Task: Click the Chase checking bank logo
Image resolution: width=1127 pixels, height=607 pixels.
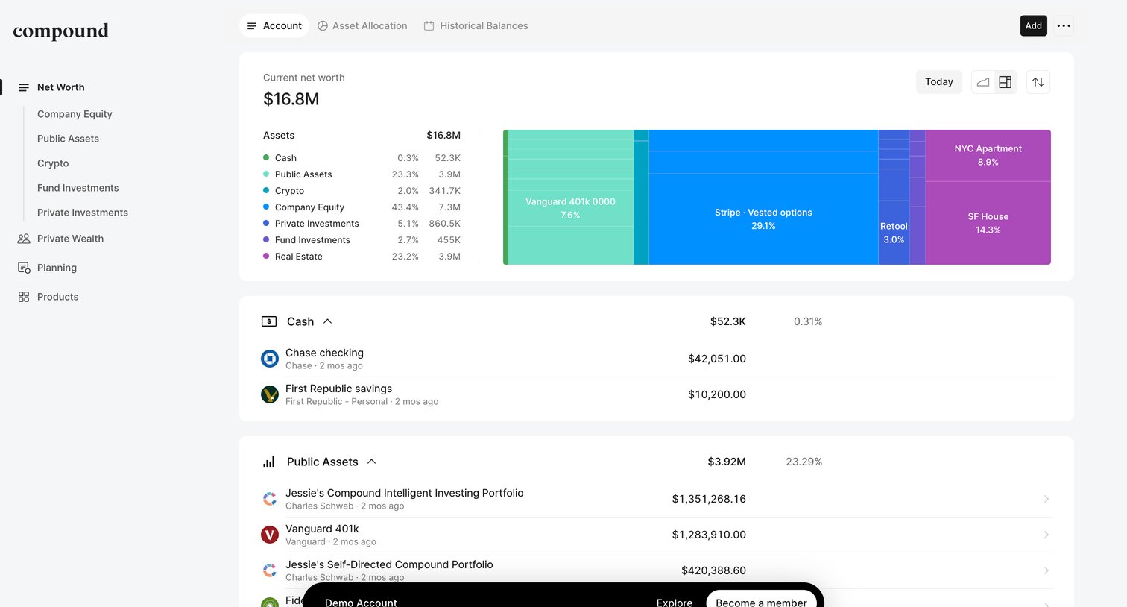Action: coord(270,359)
